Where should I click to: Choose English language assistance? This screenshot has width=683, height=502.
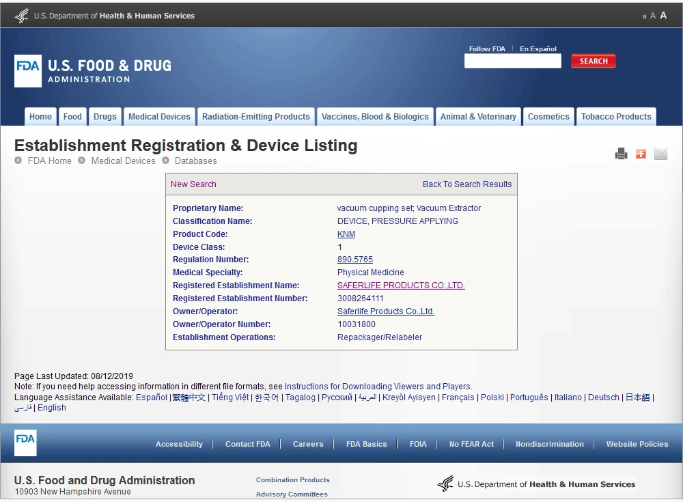pyautogui.click(x=52, y=408)
